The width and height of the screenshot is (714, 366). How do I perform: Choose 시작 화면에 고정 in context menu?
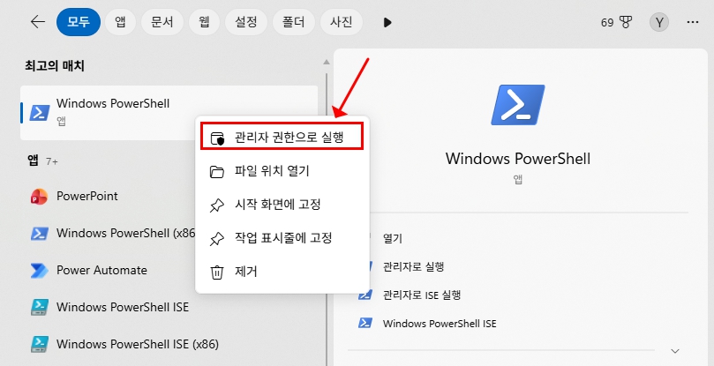[x=282, y=205]
